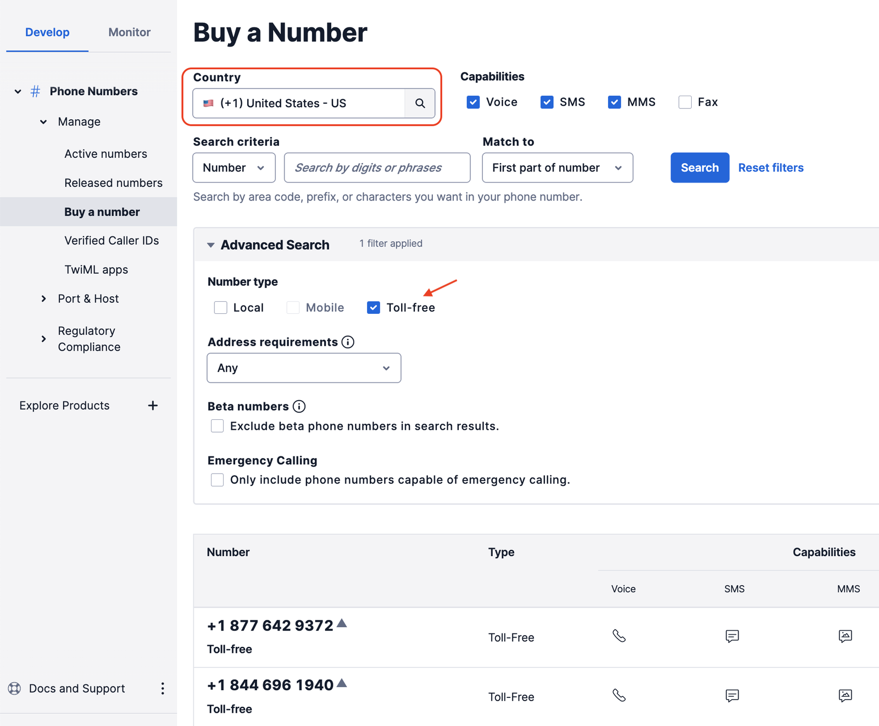Switch to the Monitor tab

129,32
